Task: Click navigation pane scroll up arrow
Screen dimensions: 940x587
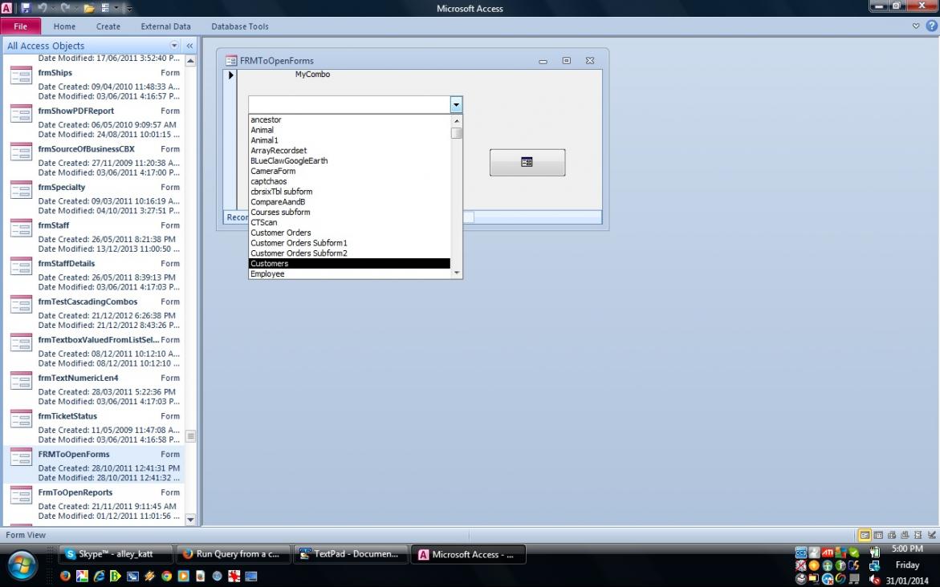Action: tap(190, 60)
